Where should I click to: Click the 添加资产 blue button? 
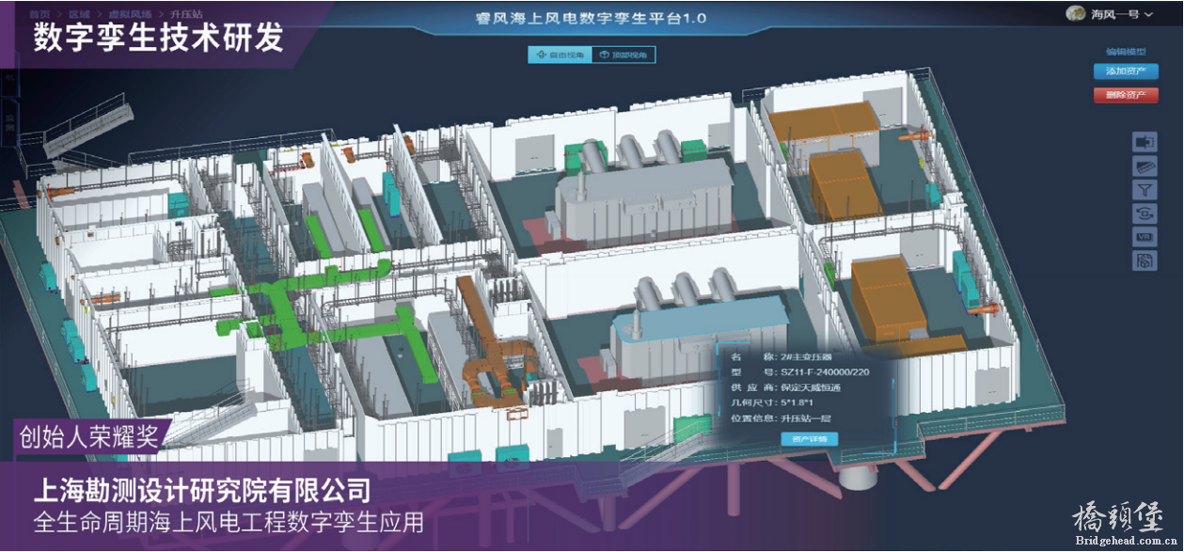tap(1126, 71)
